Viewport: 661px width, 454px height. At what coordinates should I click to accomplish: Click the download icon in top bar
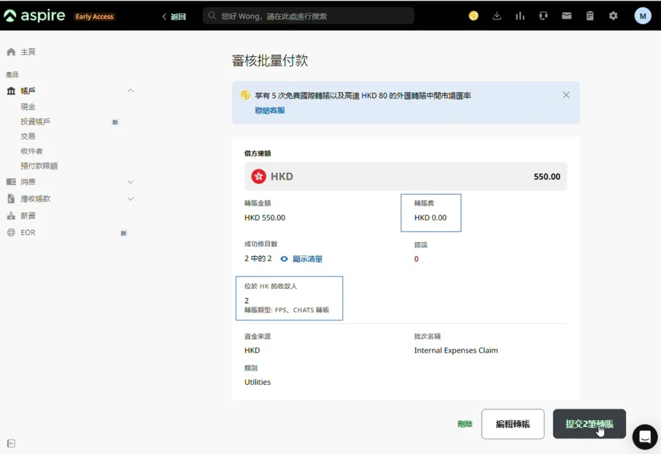point(496,16)
